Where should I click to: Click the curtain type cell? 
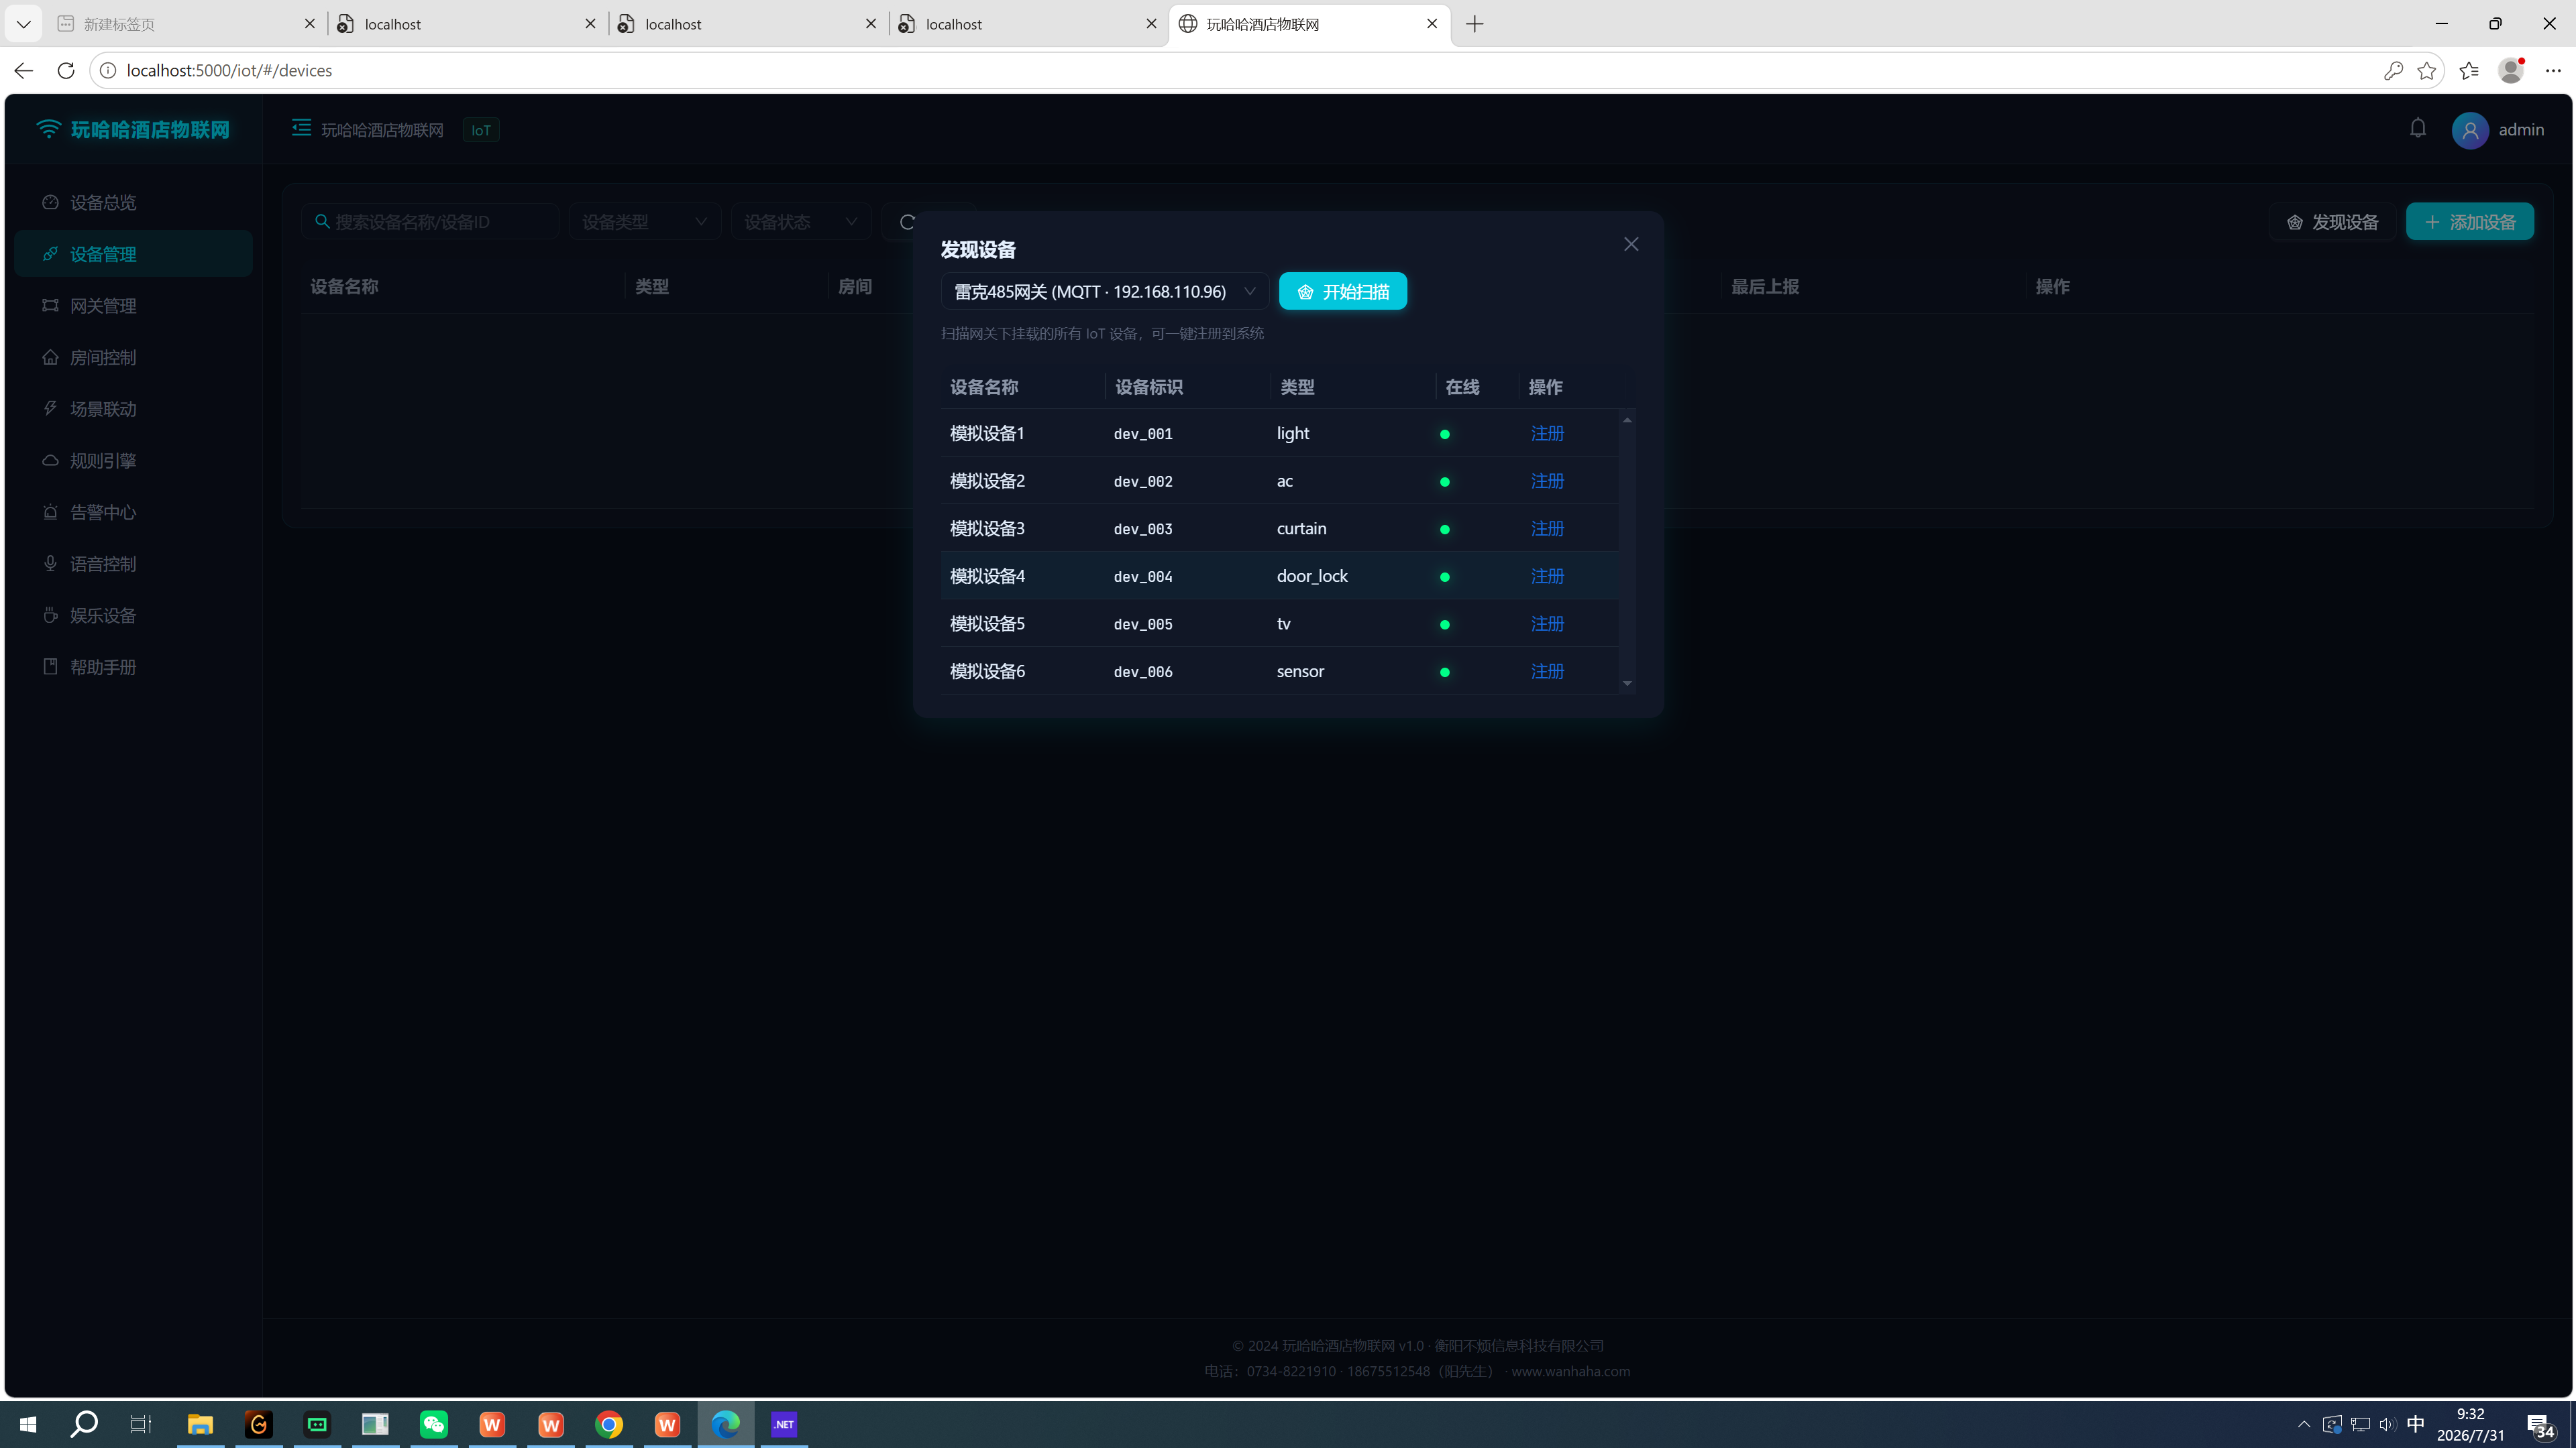pyautogui.click(x=1301, y=529)
